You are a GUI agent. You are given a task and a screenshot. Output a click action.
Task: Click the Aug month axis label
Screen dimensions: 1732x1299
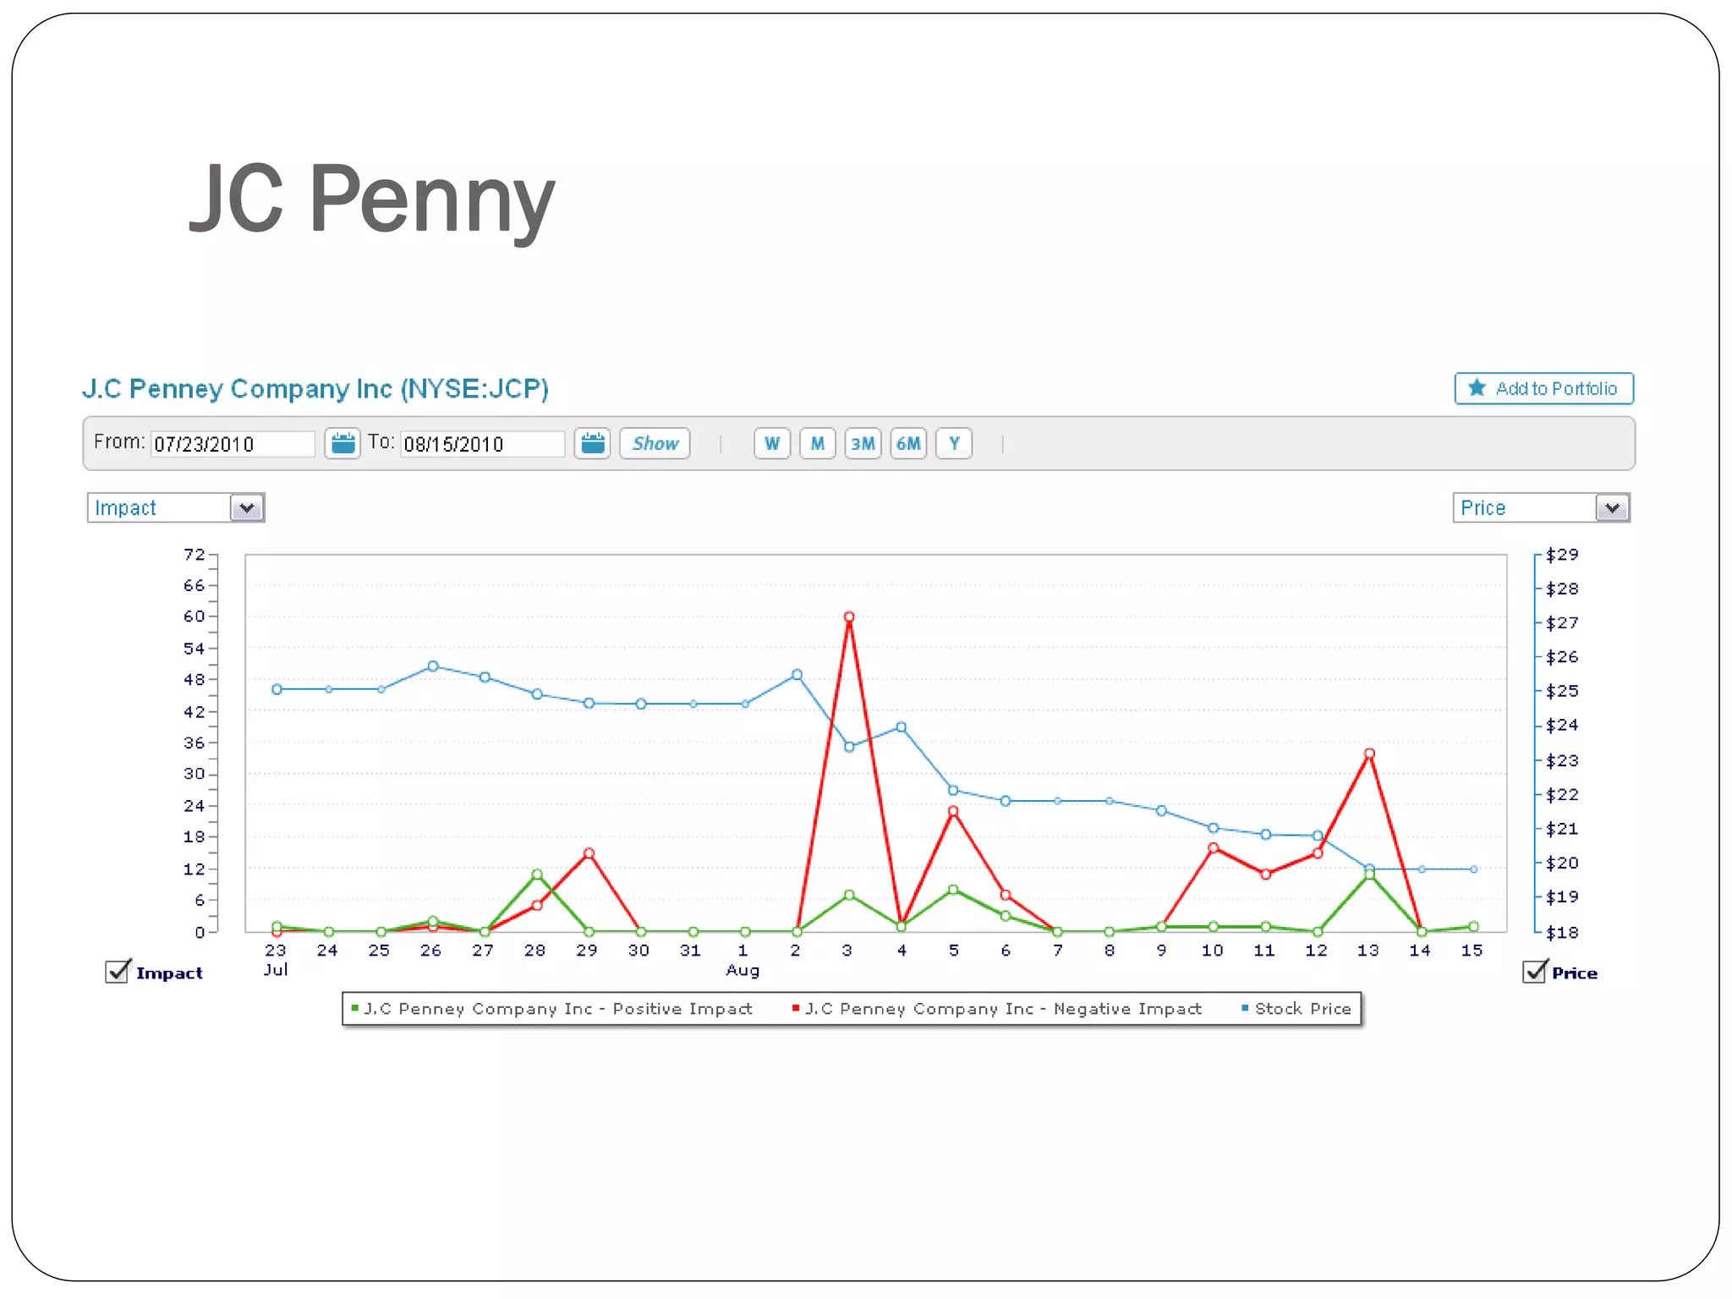(743, 971)
